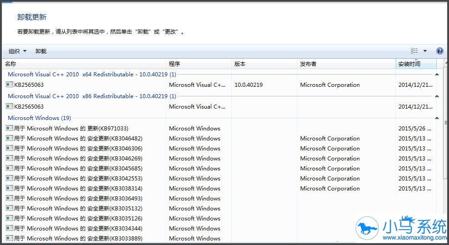The height and width of the screenshot is (245, 449).
Task: Select security update 安全更新(KB3035132)
Action: click(x=78, y=209)
